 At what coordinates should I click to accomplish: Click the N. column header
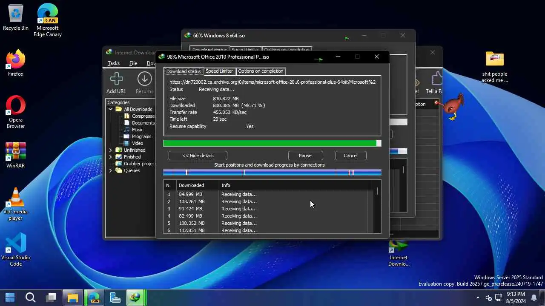(170, 185)
